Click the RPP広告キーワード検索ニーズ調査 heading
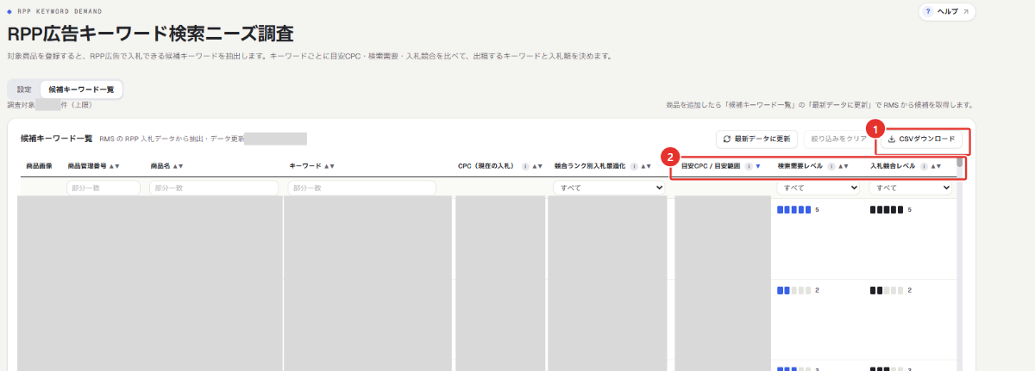This screenshot has width=1035, height=371. pos(150,34)
